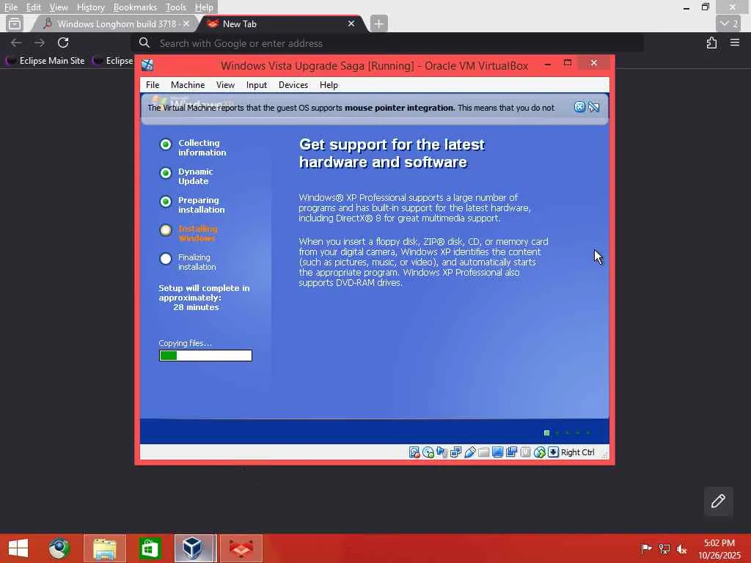
Task: Click the network adapter status icon
Action: (456, 452)
